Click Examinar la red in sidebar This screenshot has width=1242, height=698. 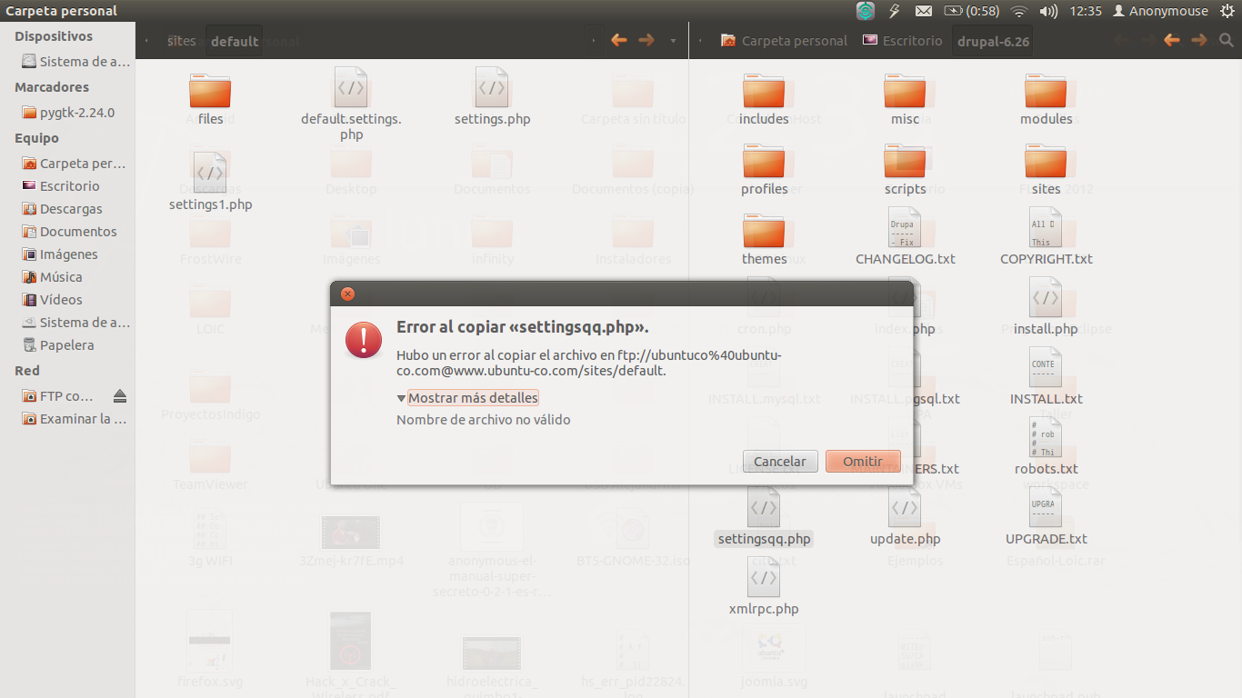[74, 419]
